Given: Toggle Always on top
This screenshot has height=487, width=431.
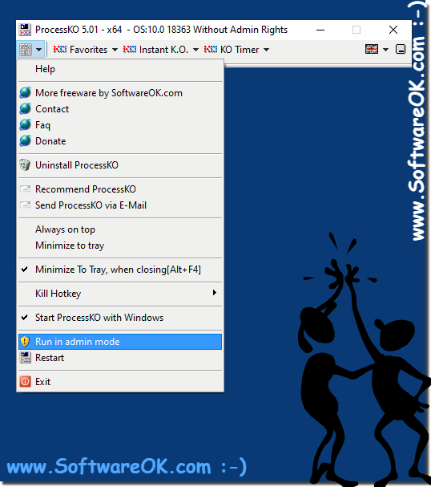Looking at the screenshot, I should coord(120,229).
